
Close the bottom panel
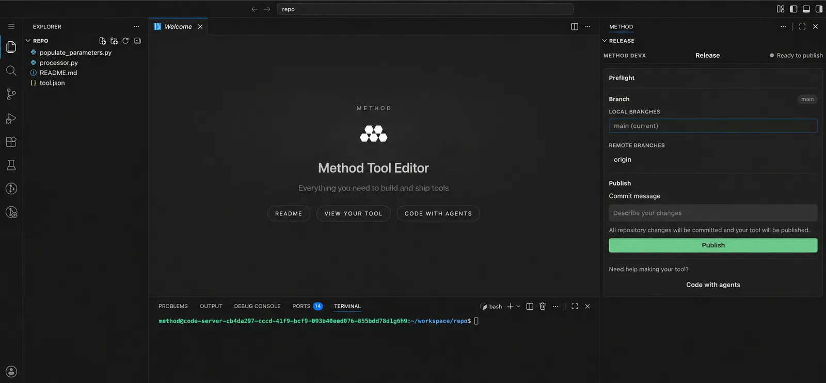pos(587,306)
